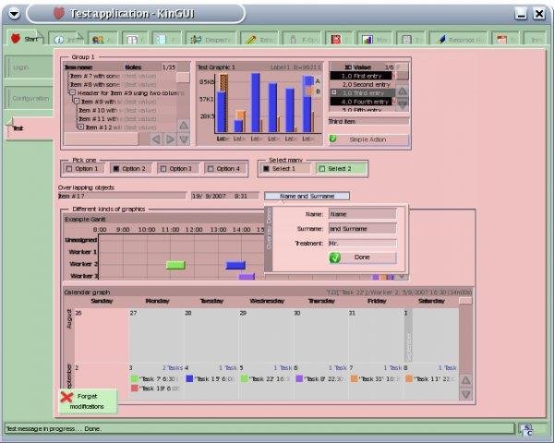Click the tree list vertical scrollbar thumb
Image resolution: width=554 pixels, height=443 pixels.
[x=183, y=78]
